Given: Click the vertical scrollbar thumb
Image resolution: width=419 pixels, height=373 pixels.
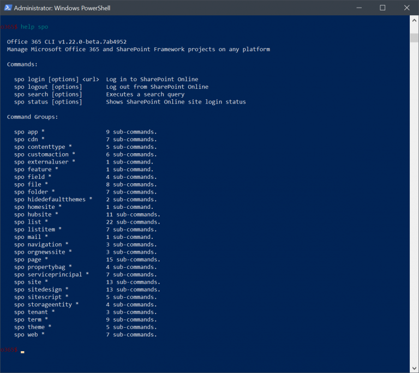Looking at the screenshot, I should (x=414, y=38).
